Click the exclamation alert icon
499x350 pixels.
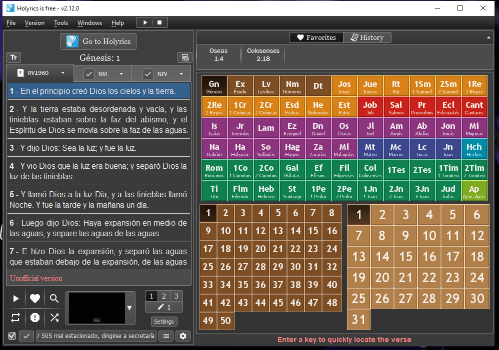[34, 318]
